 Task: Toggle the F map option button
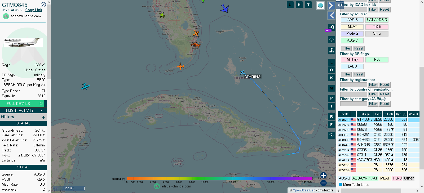click(331, 124)
